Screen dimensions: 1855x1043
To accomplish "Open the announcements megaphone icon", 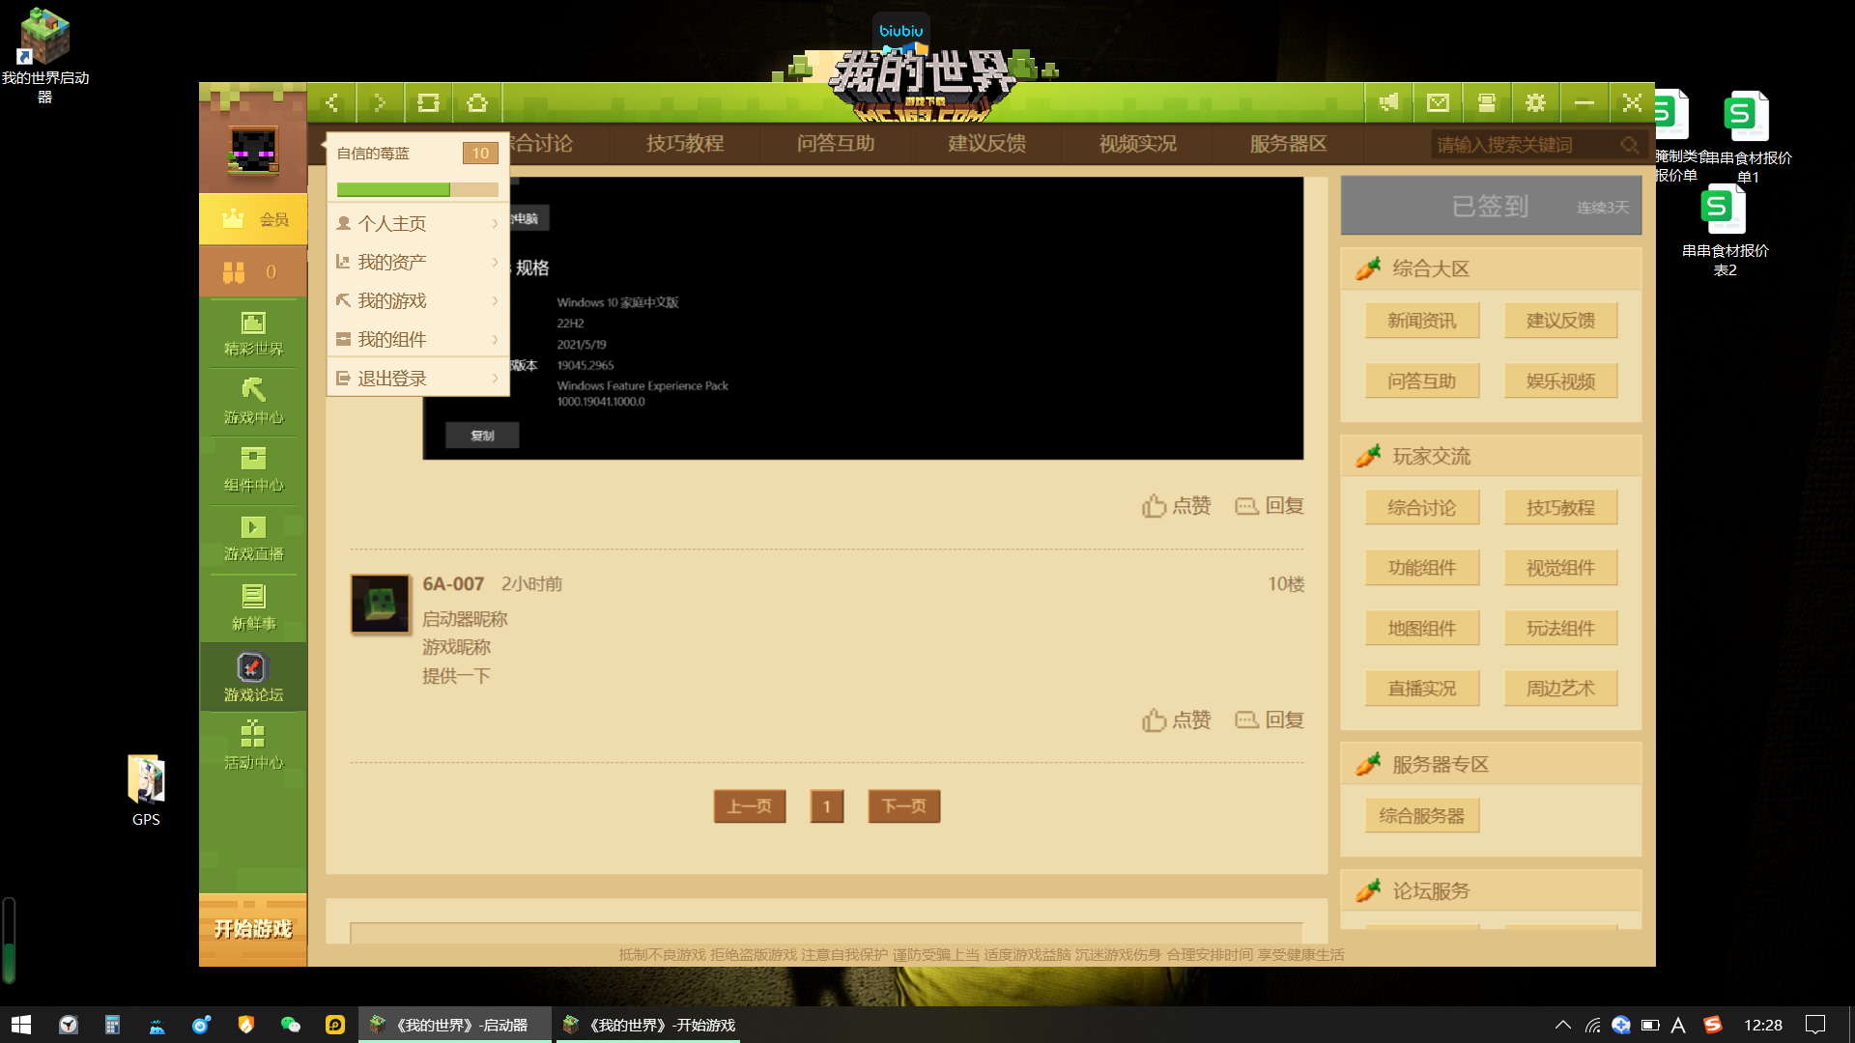I will tap(1388, 102).
